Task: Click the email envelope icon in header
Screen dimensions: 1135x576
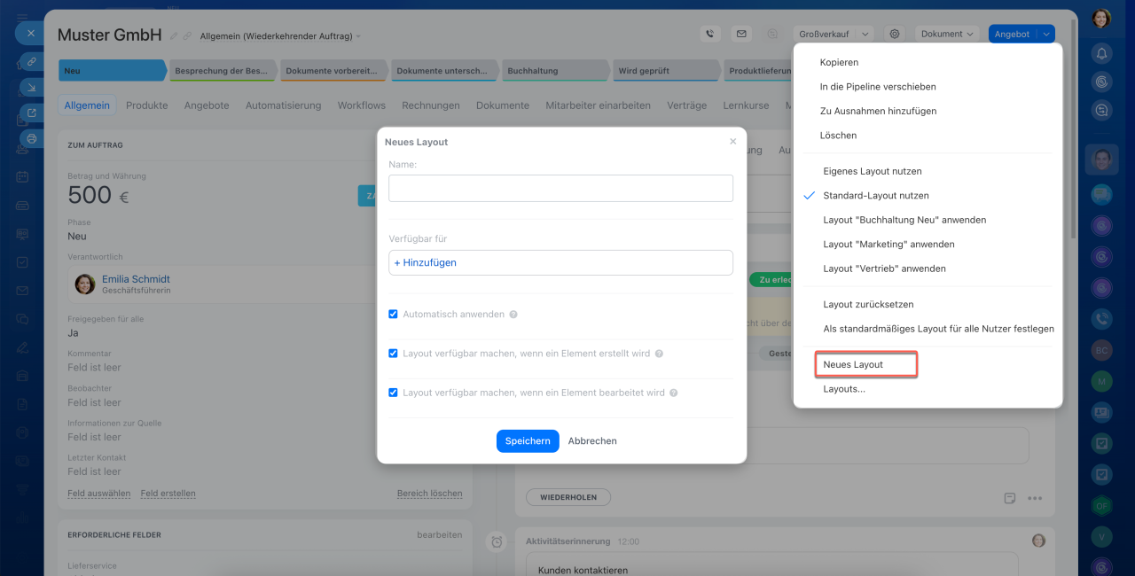Action: pos(741,34)
